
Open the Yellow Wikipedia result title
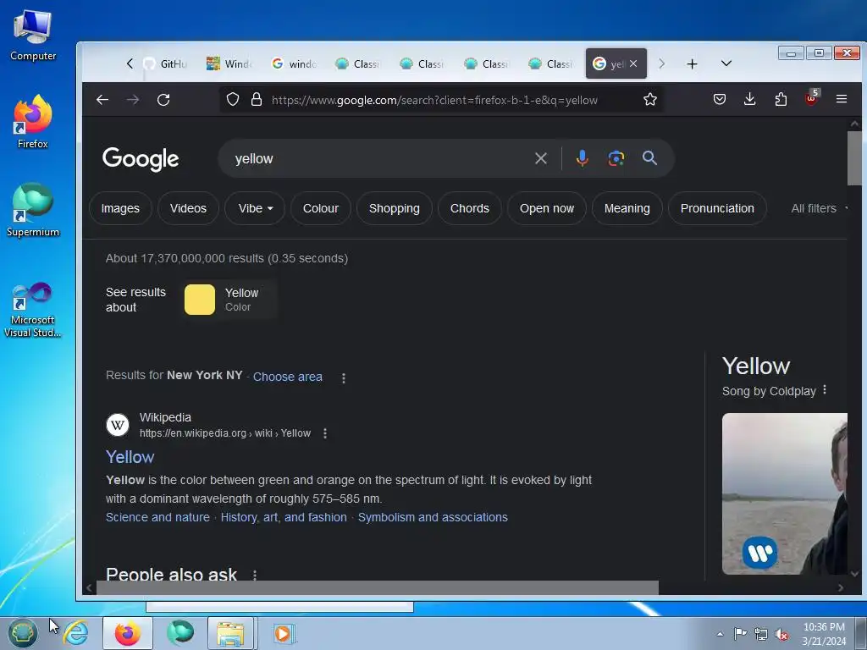130,457
